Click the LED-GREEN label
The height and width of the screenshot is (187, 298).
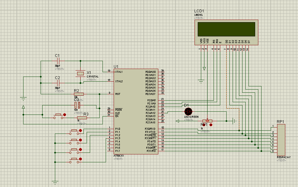pos(191,117)
